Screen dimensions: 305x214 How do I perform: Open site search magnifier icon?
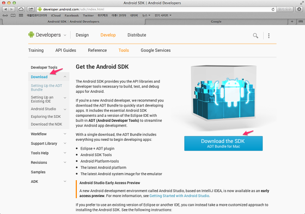(255, 35)
